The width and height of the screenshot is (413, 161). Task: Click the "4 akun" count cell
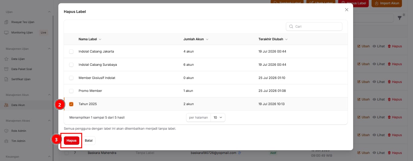pos(189,52)
